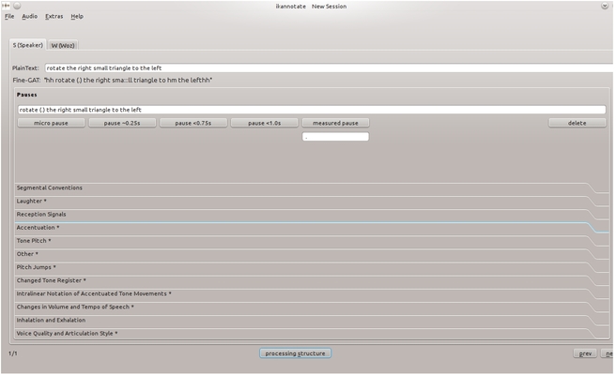
Task: Click the Pauses text field
Action: click(x=312, y=110)
